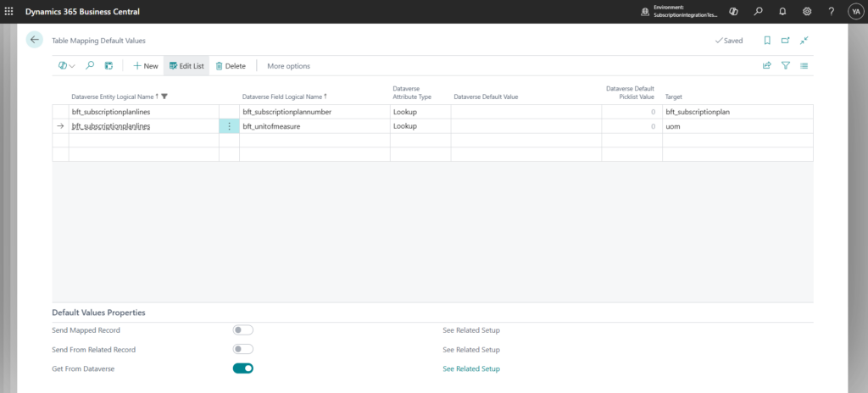Image resolution: width=868 pixels, height=393 pixels.
Task: Open row options menu for bft_unitofmeasure row
Action: pyautogui.click(x=229, y=126)
